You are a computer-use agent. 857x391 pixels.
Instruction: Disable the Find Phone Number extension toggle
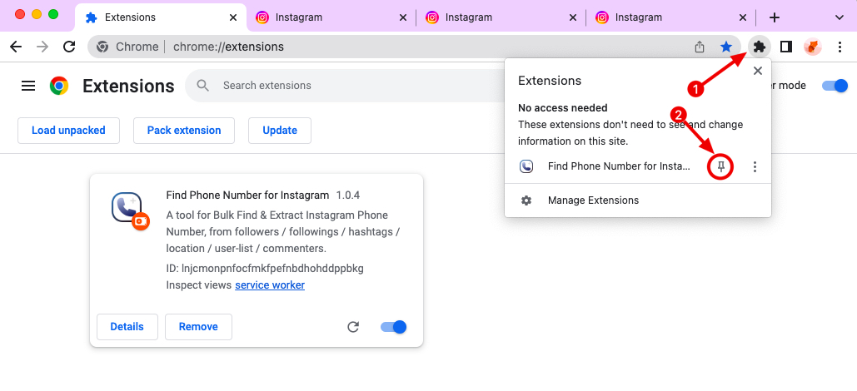point(393,327)
